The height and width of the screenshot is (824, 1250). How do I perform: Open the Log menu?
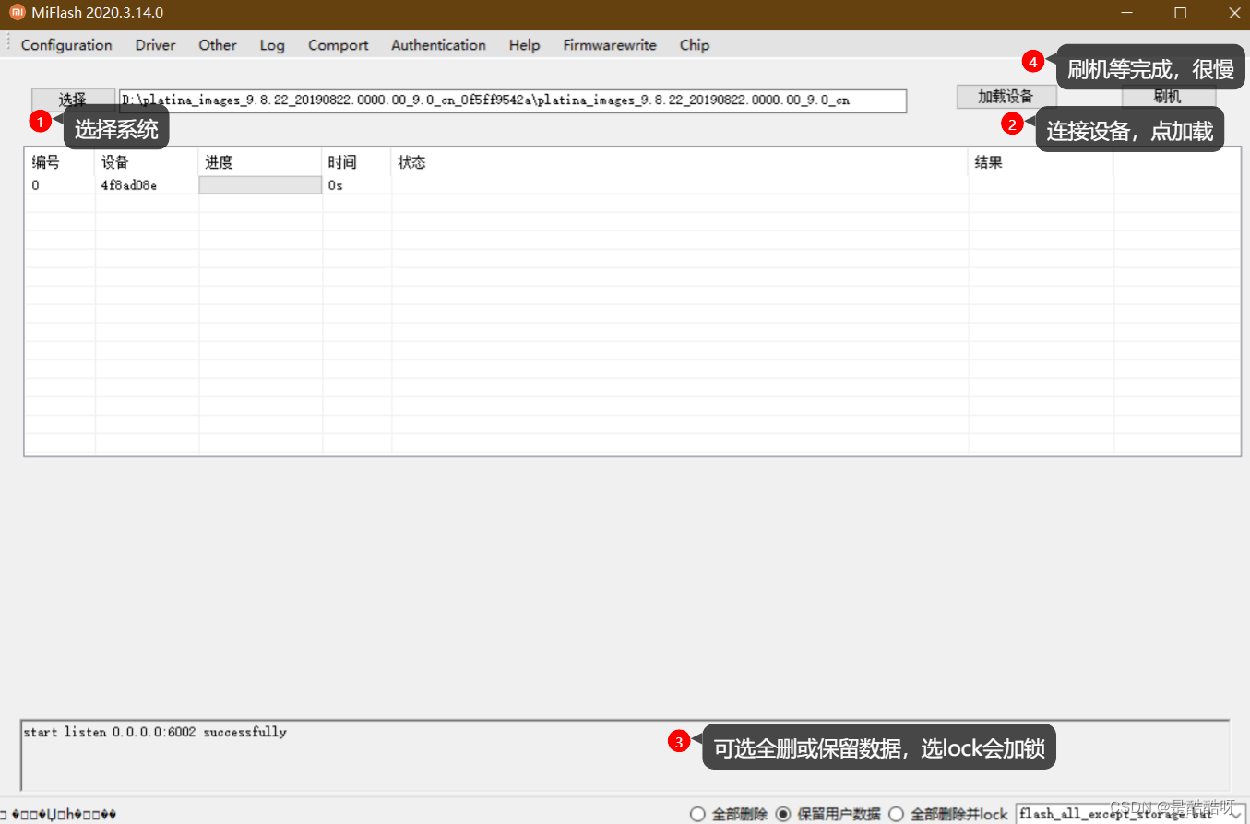[x=272, y=45]
